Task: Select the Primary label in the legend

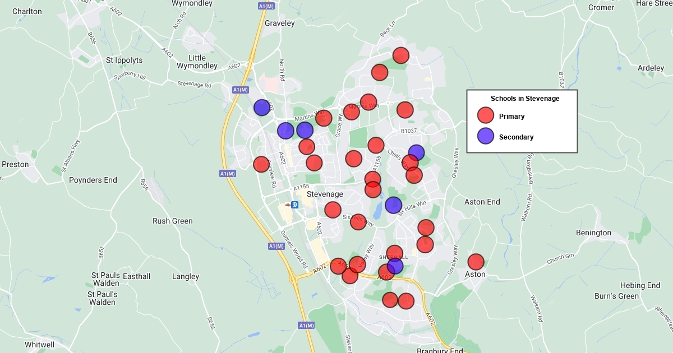Action: coord(511,117)
